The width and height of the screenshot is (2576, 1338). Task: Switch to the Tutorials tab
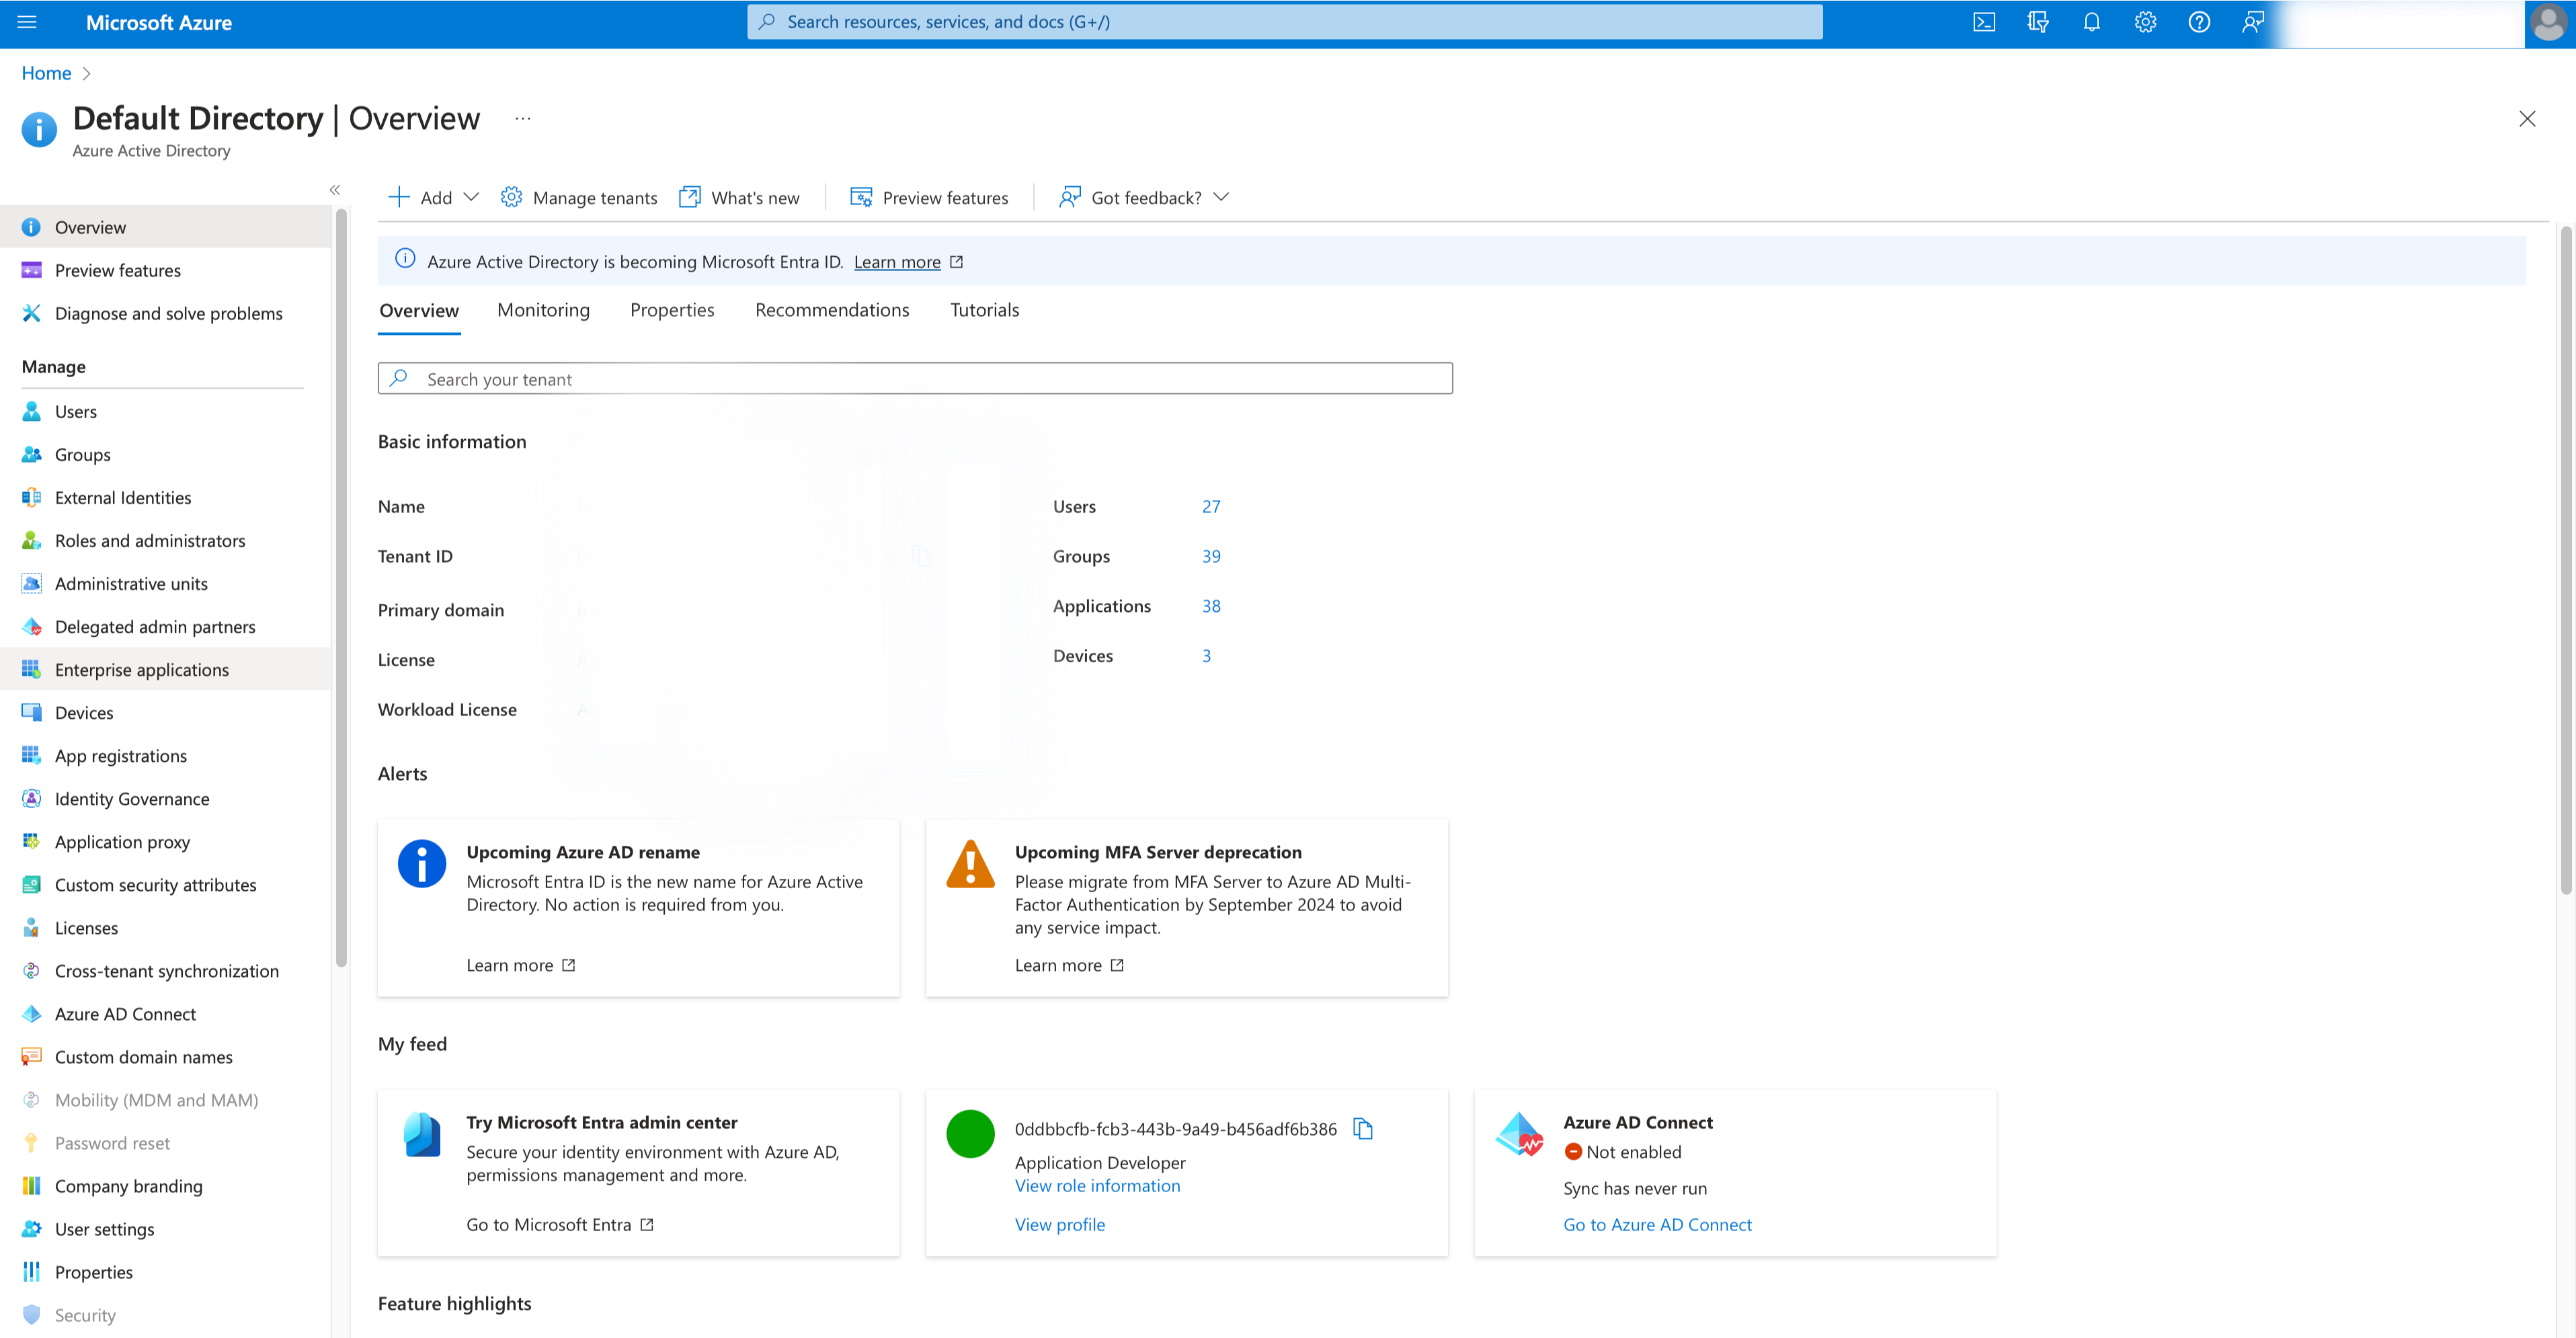[x=985, y=310]
